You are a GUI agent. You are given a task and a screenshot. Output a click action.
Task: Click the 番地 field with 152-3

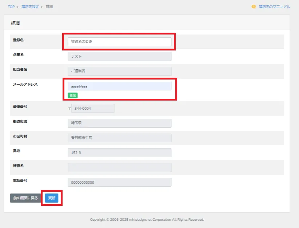119,153
